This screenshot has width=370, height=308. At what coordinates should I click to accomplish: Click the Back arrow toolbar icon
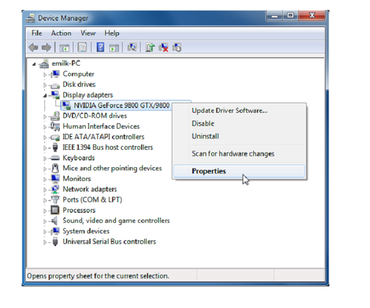tap(33, 47)
